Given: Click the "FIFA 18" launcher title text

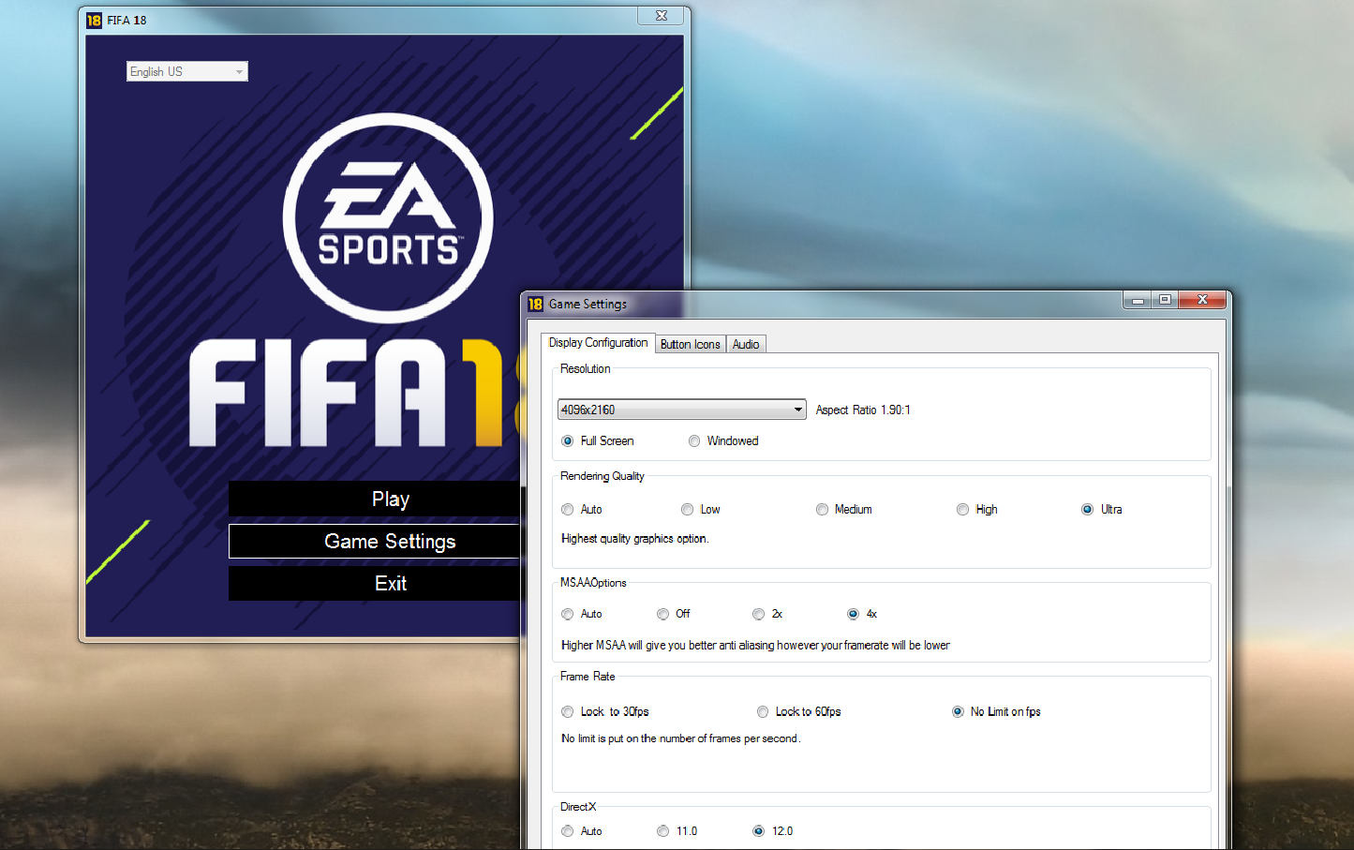Looking at the screenshot, I should (126, 20).
